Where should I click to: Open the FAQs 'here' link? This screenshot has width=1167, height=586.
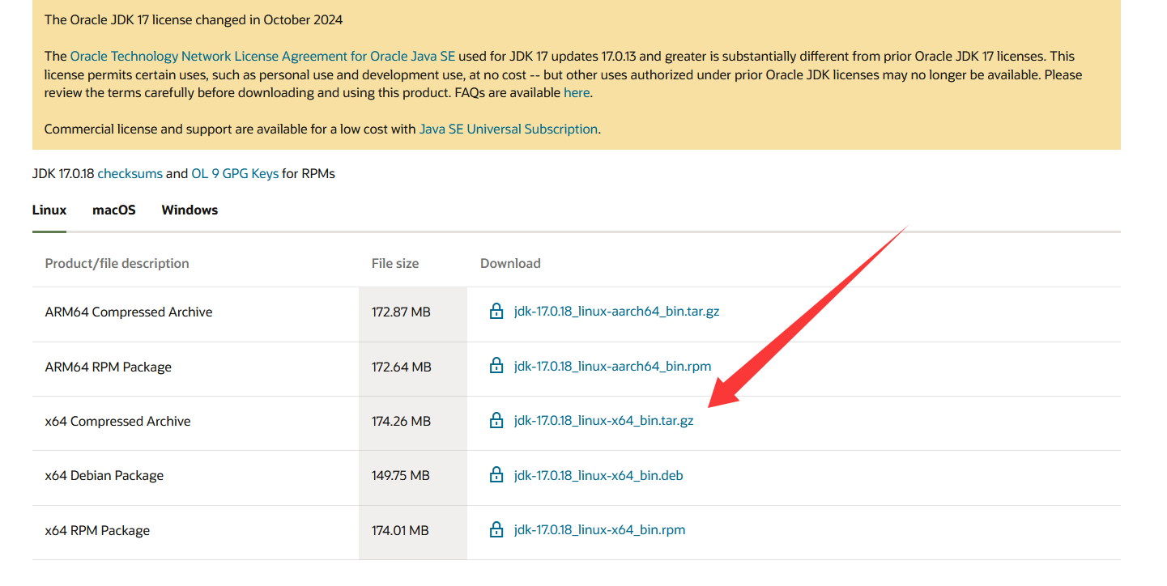pos(577,92)
